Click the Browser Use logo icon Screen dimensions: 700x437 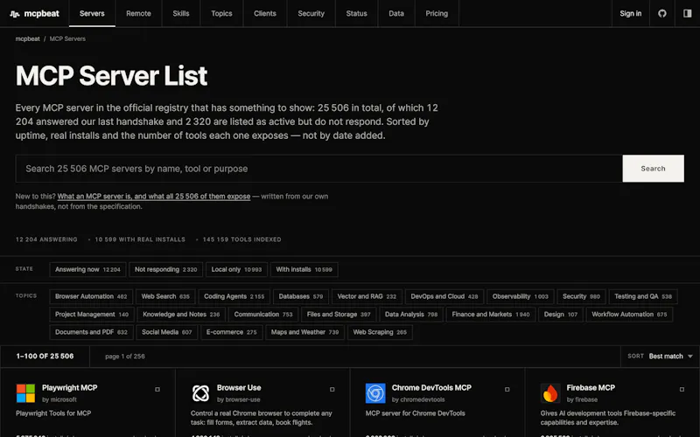tap(200, 393)
